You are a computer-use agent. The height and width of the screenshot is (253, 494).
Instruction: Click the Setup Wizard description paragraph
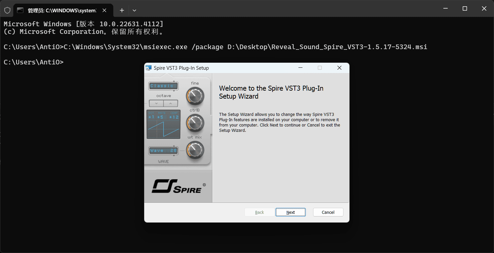point(279,123)
